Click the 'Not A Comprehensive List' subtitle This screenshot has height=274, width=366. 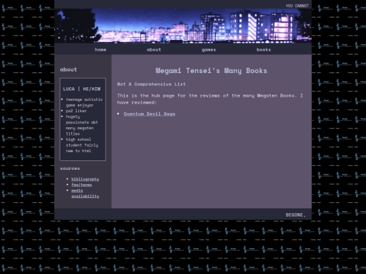click(152, 84)
